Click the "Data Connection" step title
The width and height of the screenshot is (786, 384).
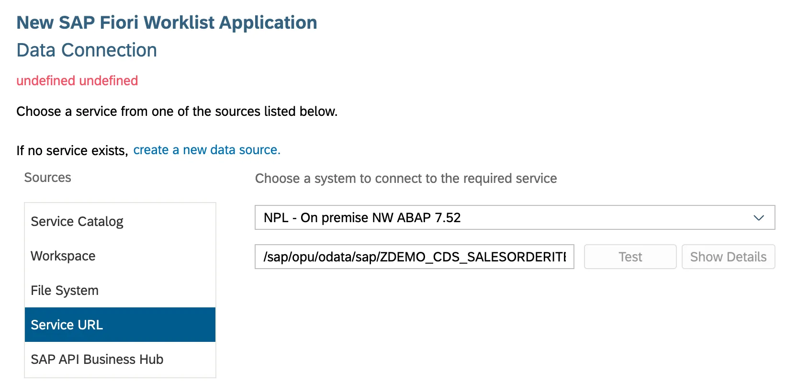[87, 50]
